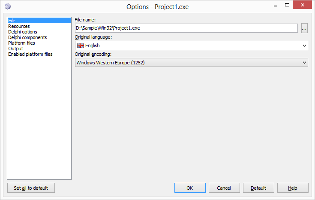Click the Cancel button
The width and height of the screenshot is (315, 200).
pos(224,188)
